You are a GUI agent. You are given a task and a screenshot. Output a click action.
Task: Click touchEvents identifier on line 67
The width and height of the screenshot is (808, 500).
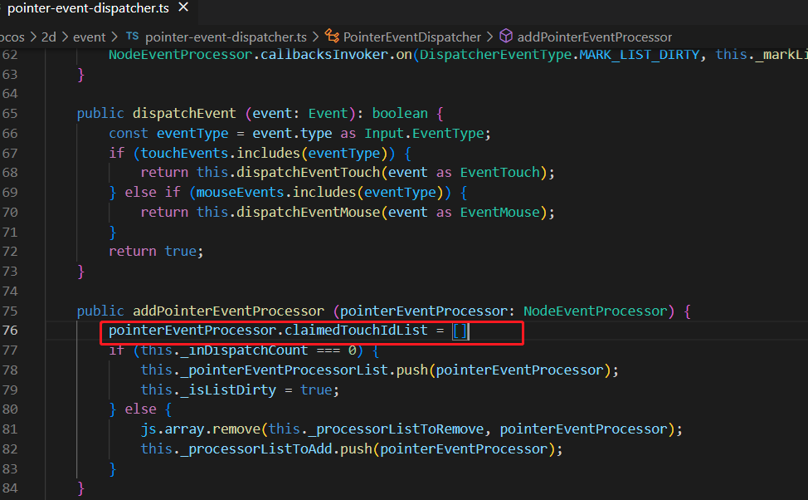tap(184, 154)
